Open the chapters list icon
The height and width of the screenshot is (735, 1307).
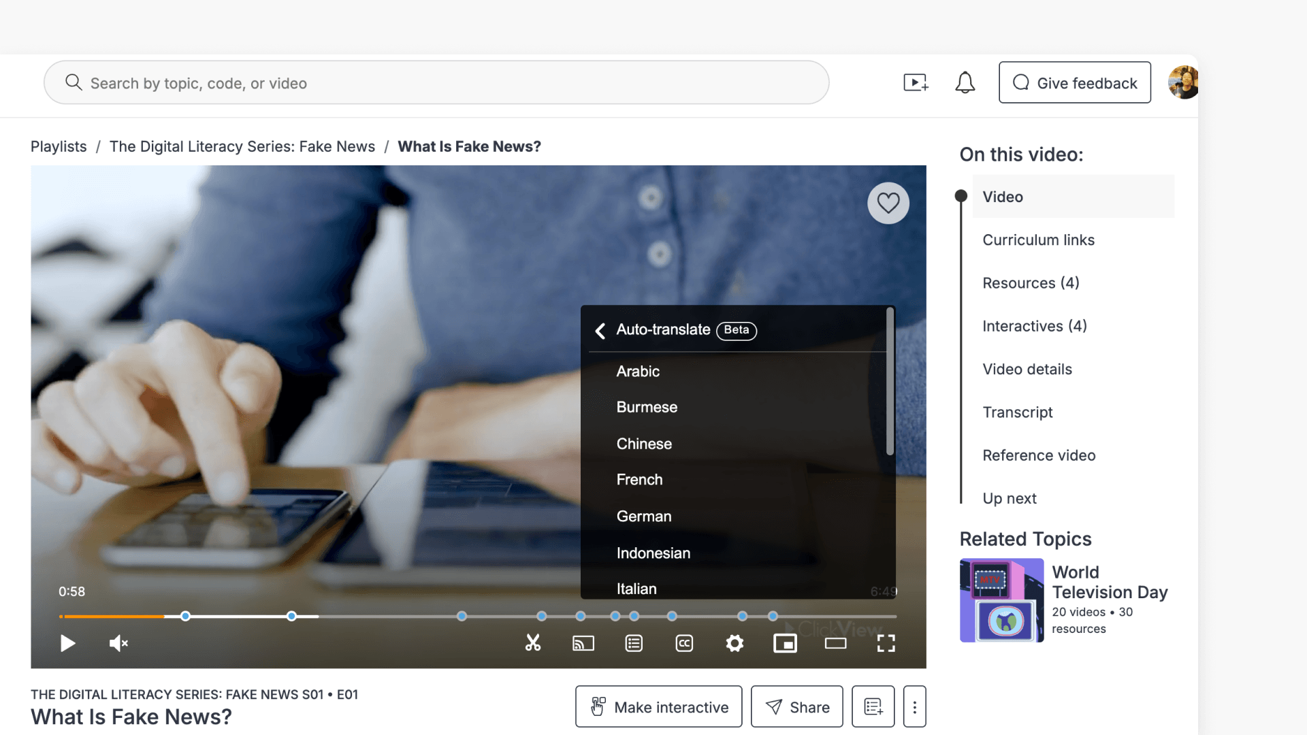[634, 643]
